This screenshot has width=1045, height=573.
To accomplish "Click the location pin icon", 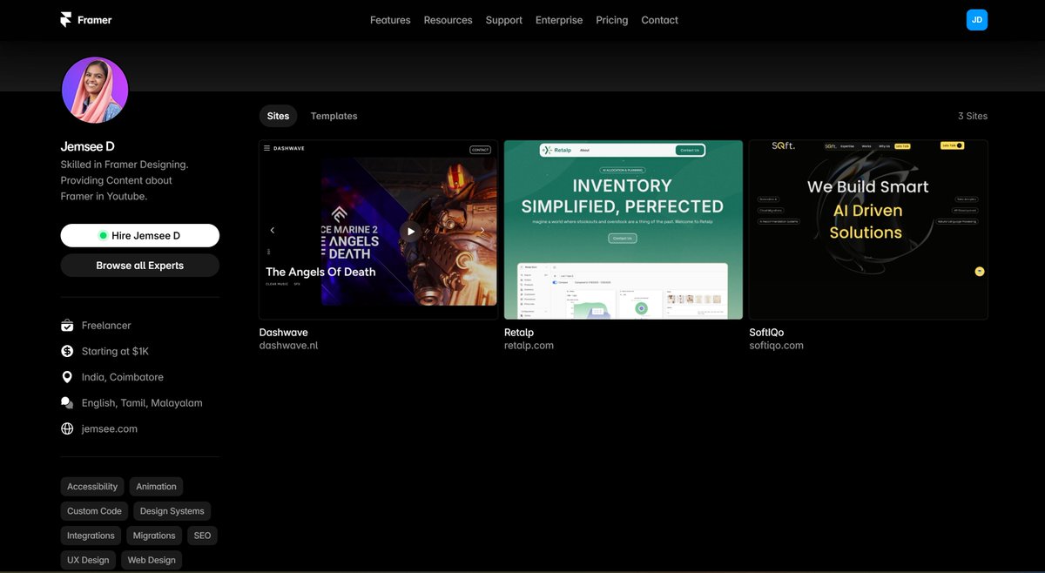I will tap(67, 377).
